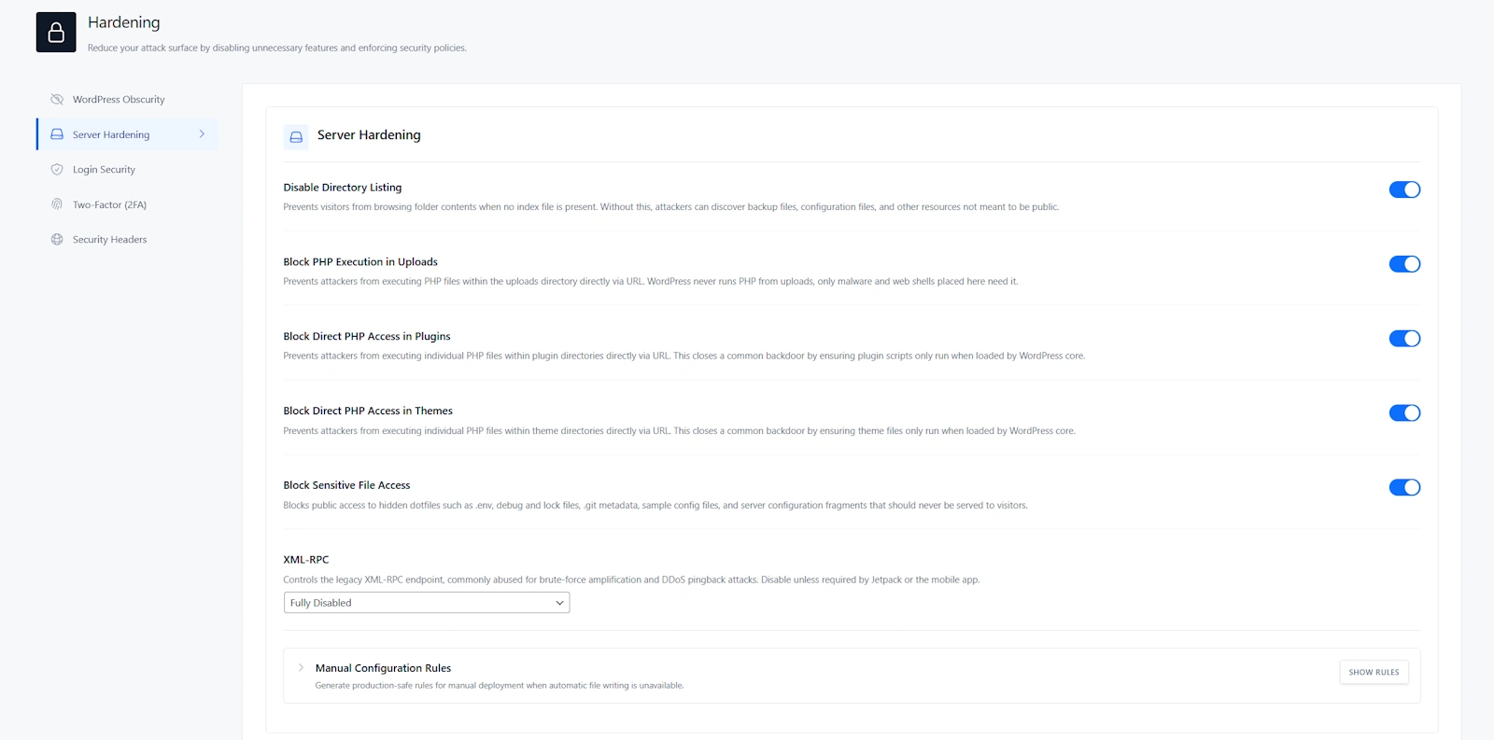
Task: Switch off Block Direct PHP Access in Themes
Action: (1403, 412)
